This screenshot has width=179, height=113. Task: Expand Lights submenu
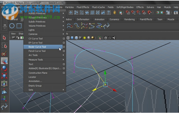[x=45, y=30]
